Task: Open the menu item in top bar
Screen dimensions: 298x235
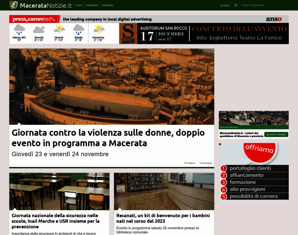Action: (79, 5)
